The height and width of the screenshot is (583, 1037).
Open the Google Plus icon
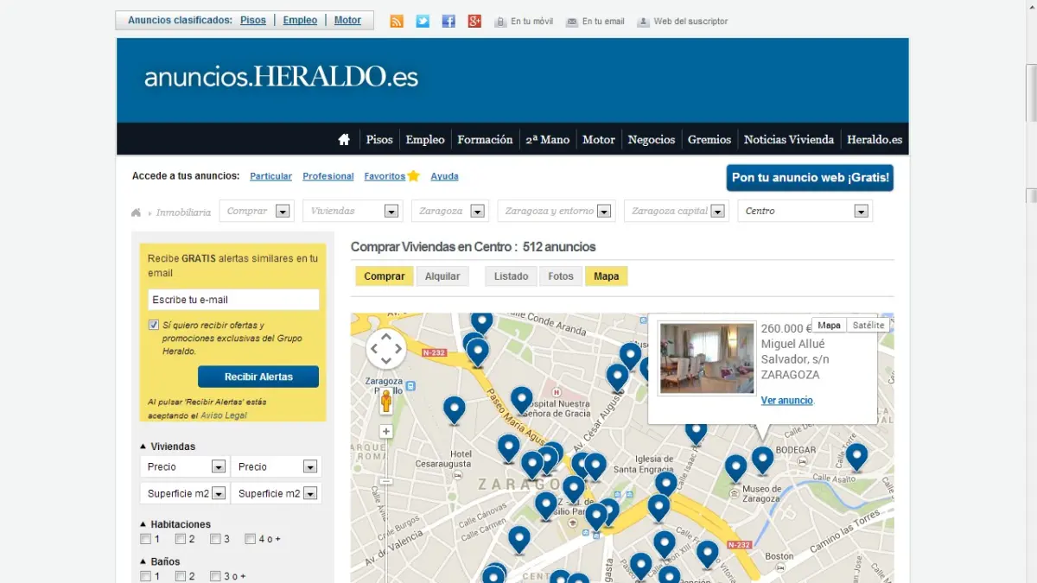474,21
